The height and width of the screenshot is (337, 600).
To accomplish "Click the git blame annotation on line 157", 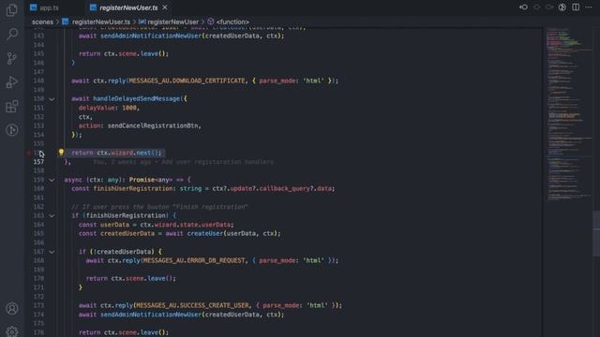I will coord(184,162).
